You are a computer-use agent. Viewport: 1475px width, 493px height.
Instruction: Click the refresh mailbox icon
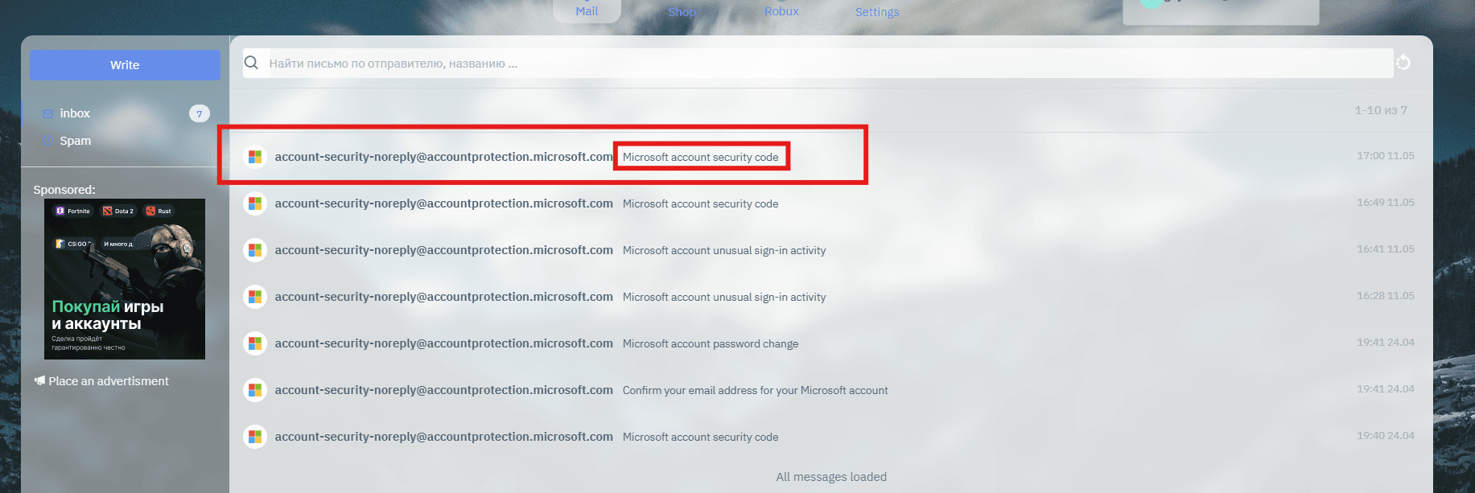tap(1403, 63)
